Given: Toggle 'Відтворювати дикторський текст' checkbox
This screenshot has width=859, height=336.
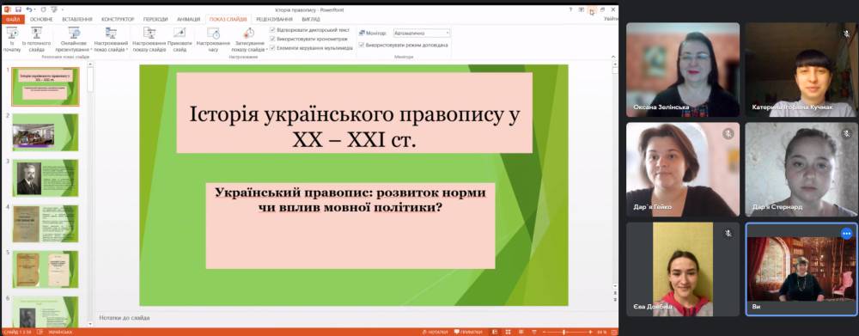Looking at the screenshot, I should click(272, 30).
